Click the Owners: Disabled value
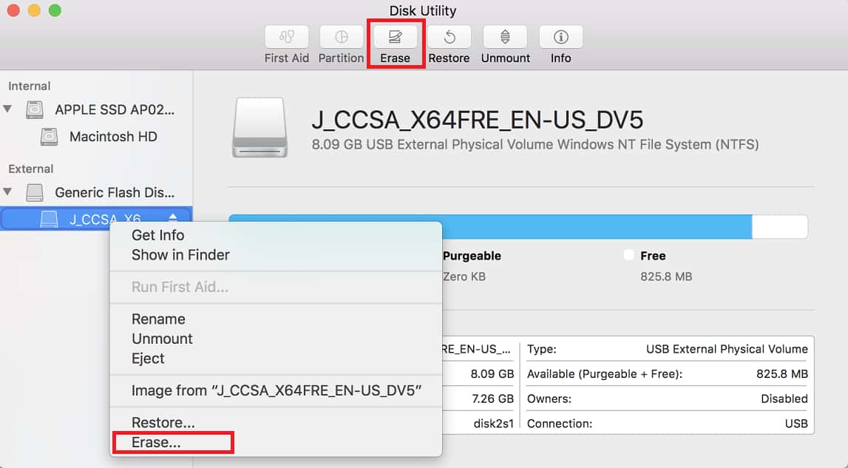This screenshot has height=468, width=848. [x=784, y=399]
